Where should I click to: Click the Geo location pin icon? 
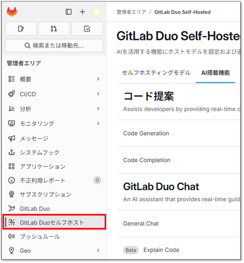11,251
